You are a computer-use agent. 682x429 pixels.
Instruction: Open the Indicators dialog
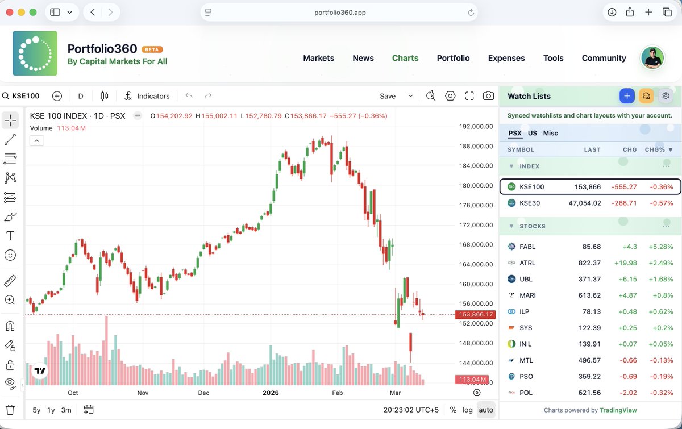click(x=147, y=96)
